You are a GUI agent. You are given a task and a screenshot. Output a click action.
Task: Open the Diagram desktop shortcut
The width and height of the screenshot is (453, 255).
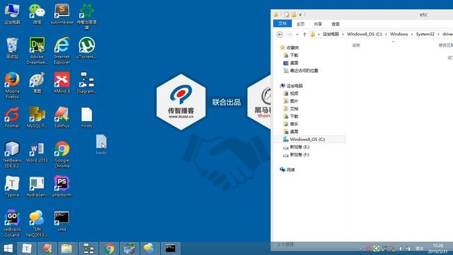(86, 83)
